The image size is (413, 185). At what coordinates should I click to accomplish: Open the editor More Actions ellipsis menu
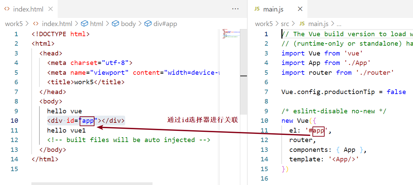coord(236,9)
